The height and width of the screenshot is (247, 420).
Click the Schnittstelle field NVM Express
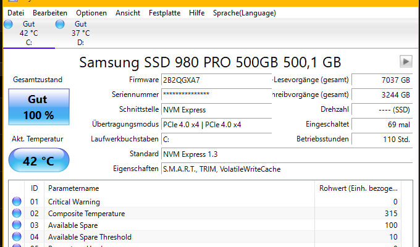tap(216, 109)
